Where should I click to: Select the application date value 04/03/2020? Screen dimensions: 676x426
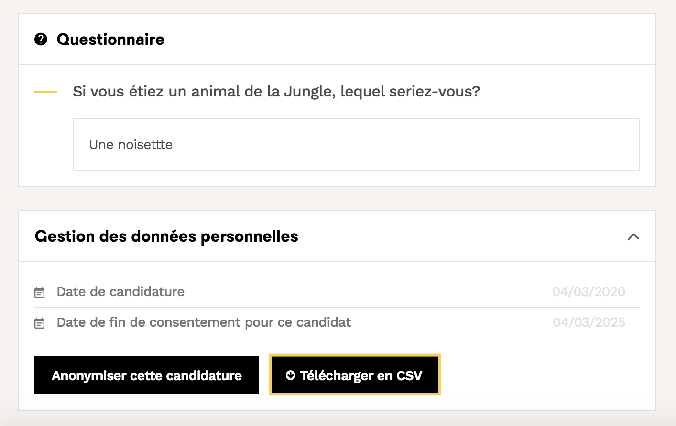pyautogui.click(x=589, y=292)
